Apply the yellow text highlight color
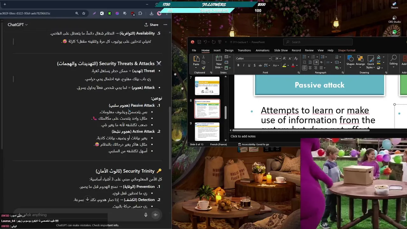The image size is (407, 229). coord(284,66)
